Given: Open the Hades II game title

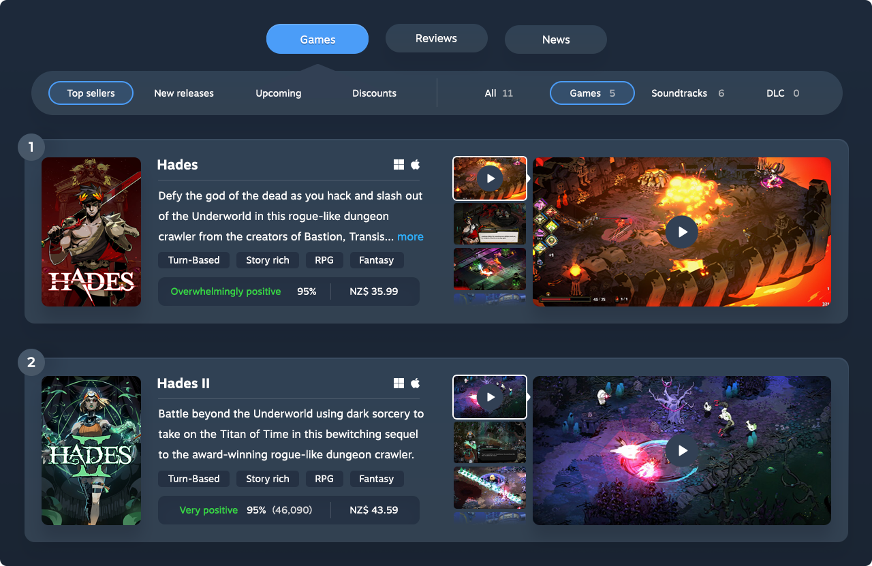Looking at the screenshot, I should 183,383.
